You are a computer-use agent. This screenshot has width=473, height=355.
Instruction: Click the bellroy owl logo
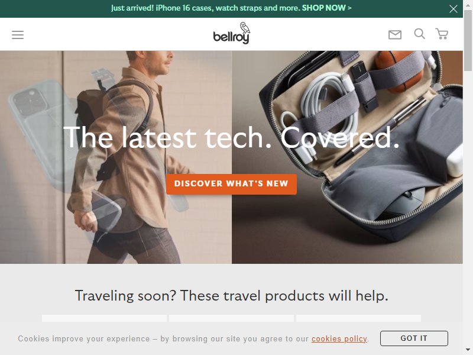(231, 33)
